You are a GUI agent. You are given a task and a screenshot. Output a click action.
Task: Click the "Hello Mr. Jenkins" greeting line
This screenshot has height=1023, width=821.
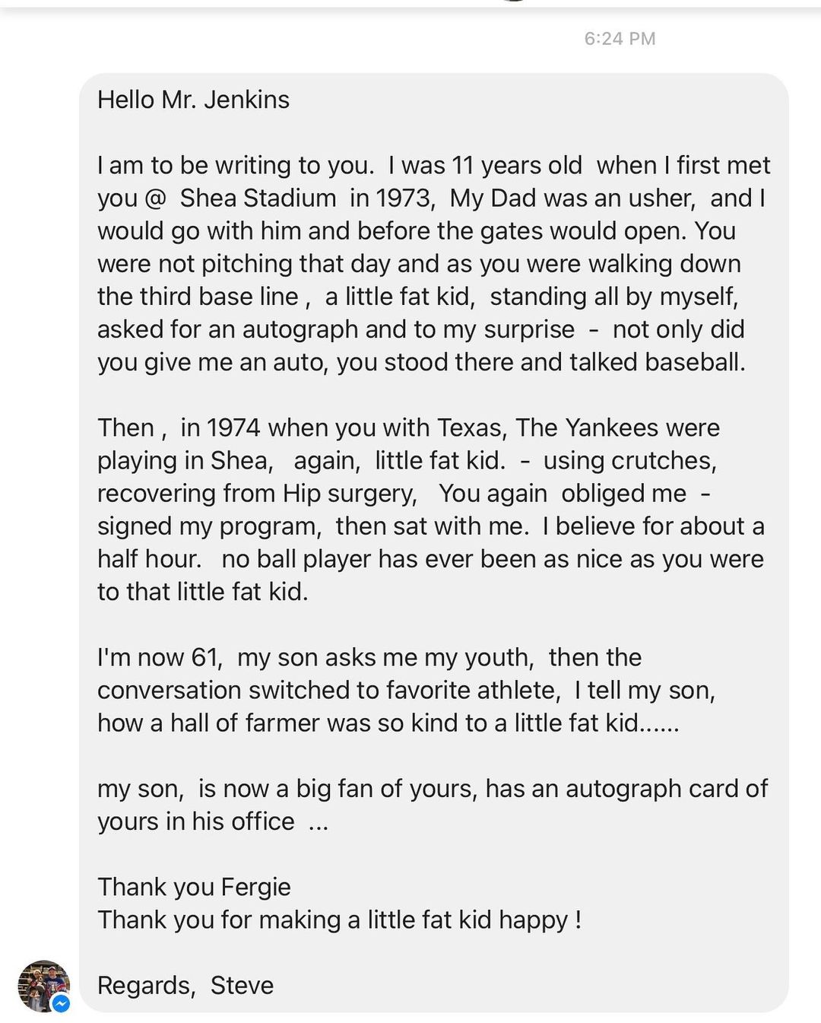click(x=193, y=100)
